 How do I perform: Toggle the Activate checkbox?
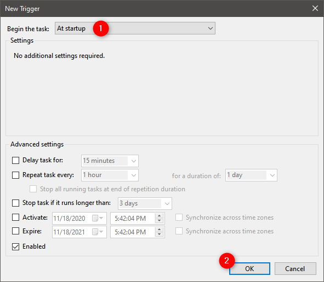(16, 218)
